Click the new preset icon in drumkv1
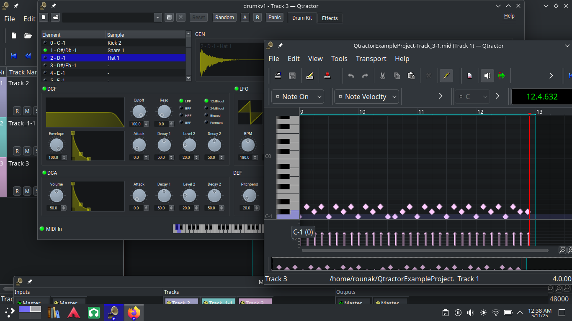Image resolution: width=572 pixels, height=321 pixels. pos(44,17)
